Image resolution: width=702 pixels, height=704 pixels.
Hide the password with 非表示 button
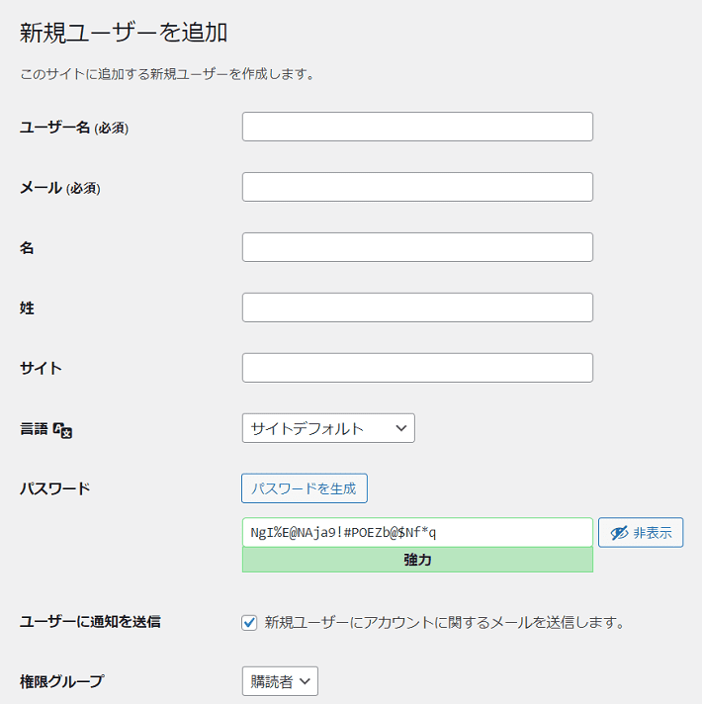641,533
